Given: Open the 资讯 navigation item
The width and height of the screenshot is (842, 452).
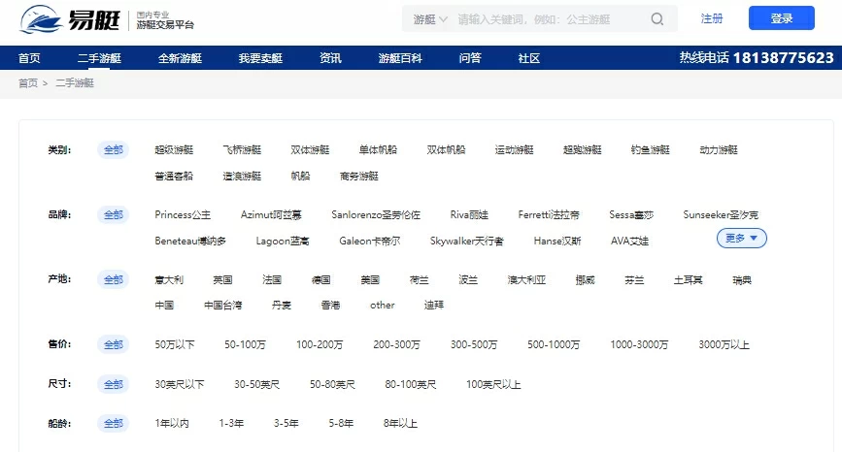Looking at the screenshot, I should (330, 58).
